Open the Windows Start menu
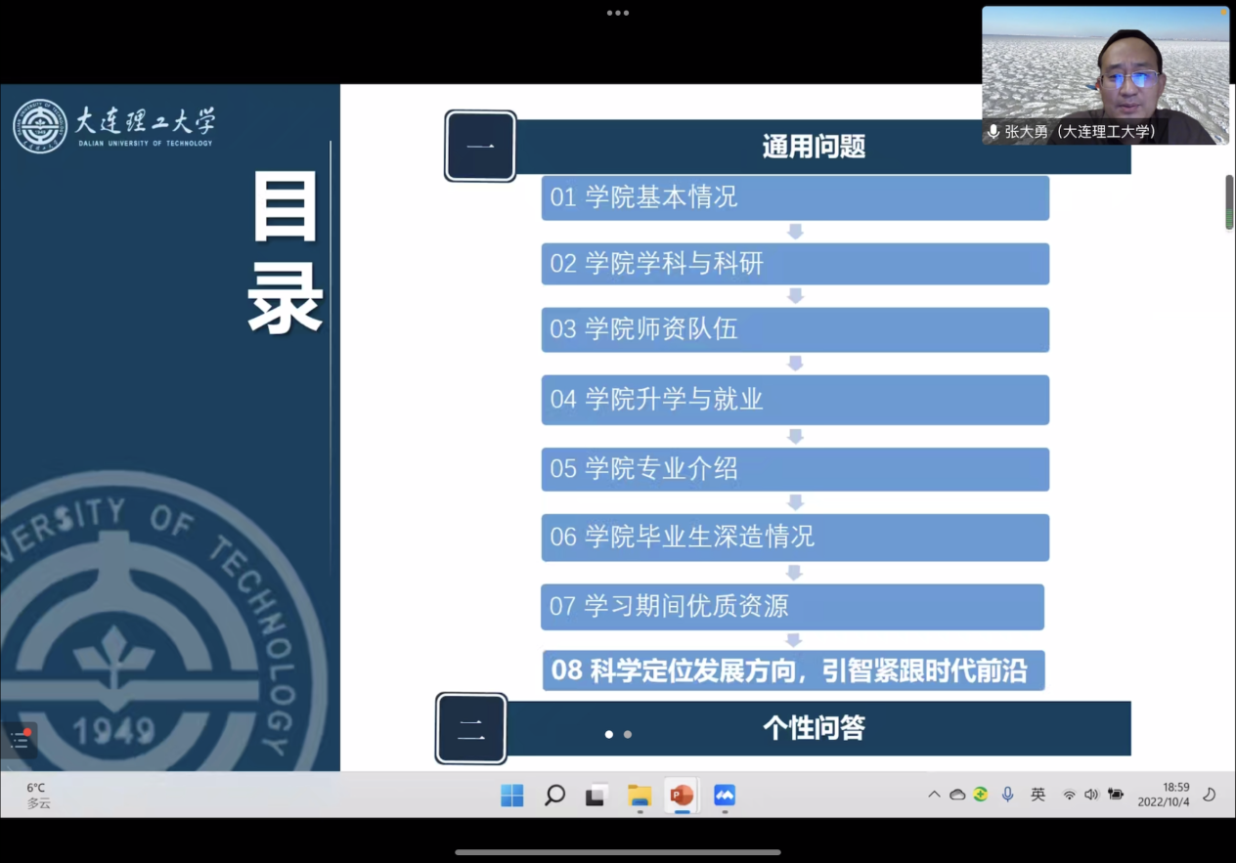The height and width of the screenshot is (863, 1236). 512,796
